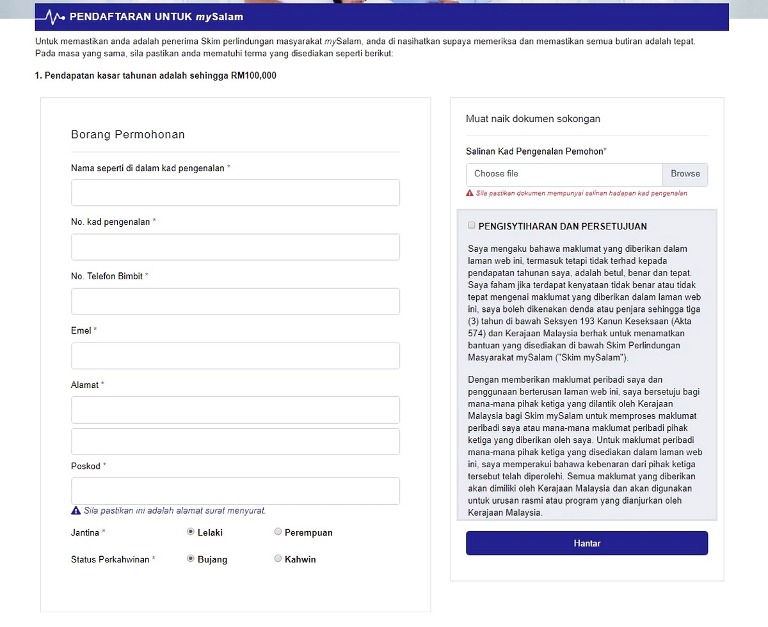Click the RM100,000 income condition text
Viewport: 768px width, 627px height.
(156, 75)
